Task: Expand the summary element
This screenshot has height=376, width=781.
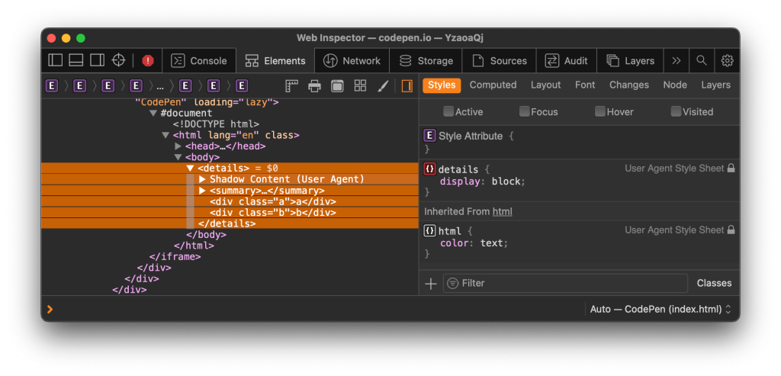Action: pyautogui.click(x=202, y=191)
